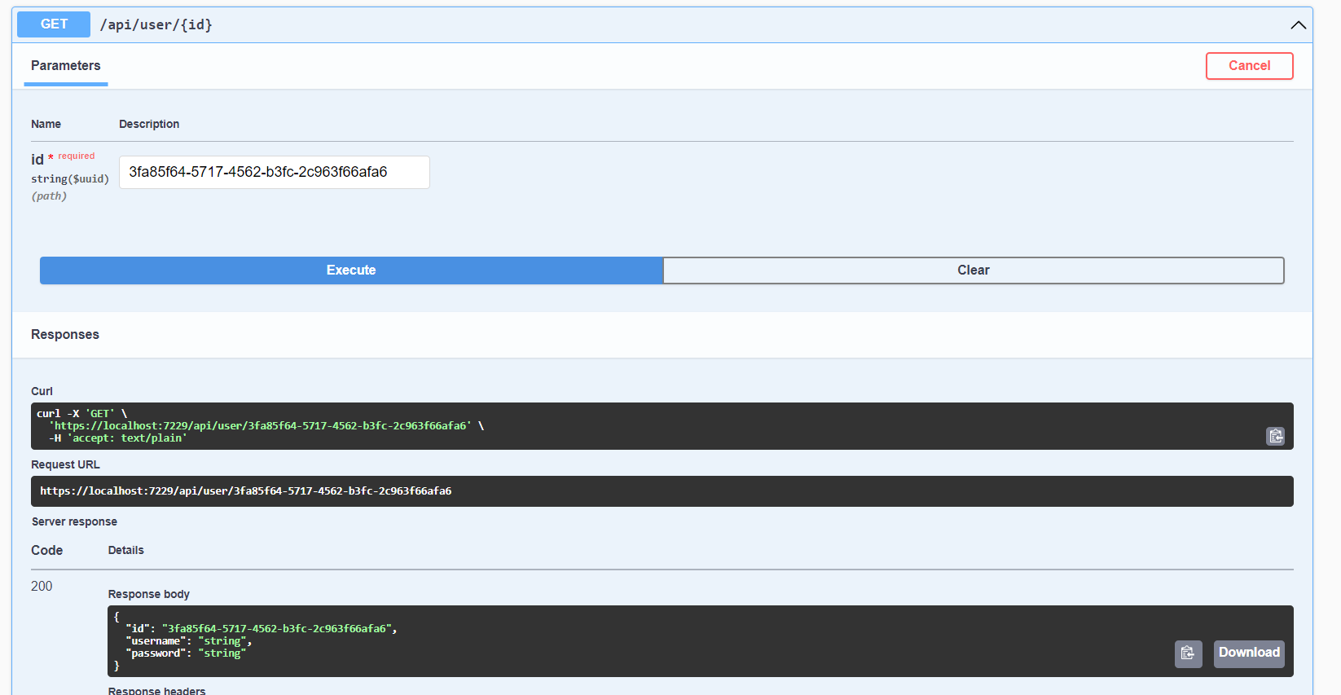Screen dimensions: 1341x695
Task: Clear the executed response
Action: coord(974,271)
